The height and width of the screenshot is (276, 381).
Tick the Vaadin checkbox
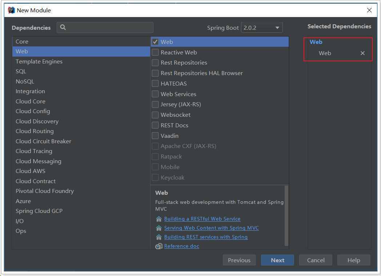(x=155, y=136)
